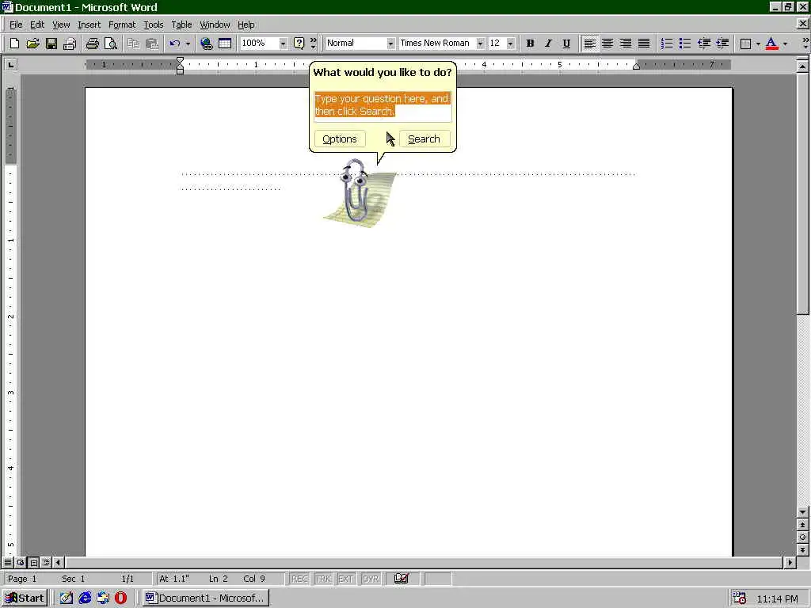This screenshot has width=811, height=608.
Task: Click Document1 taskbar button
Action: (x=205, y=598)
